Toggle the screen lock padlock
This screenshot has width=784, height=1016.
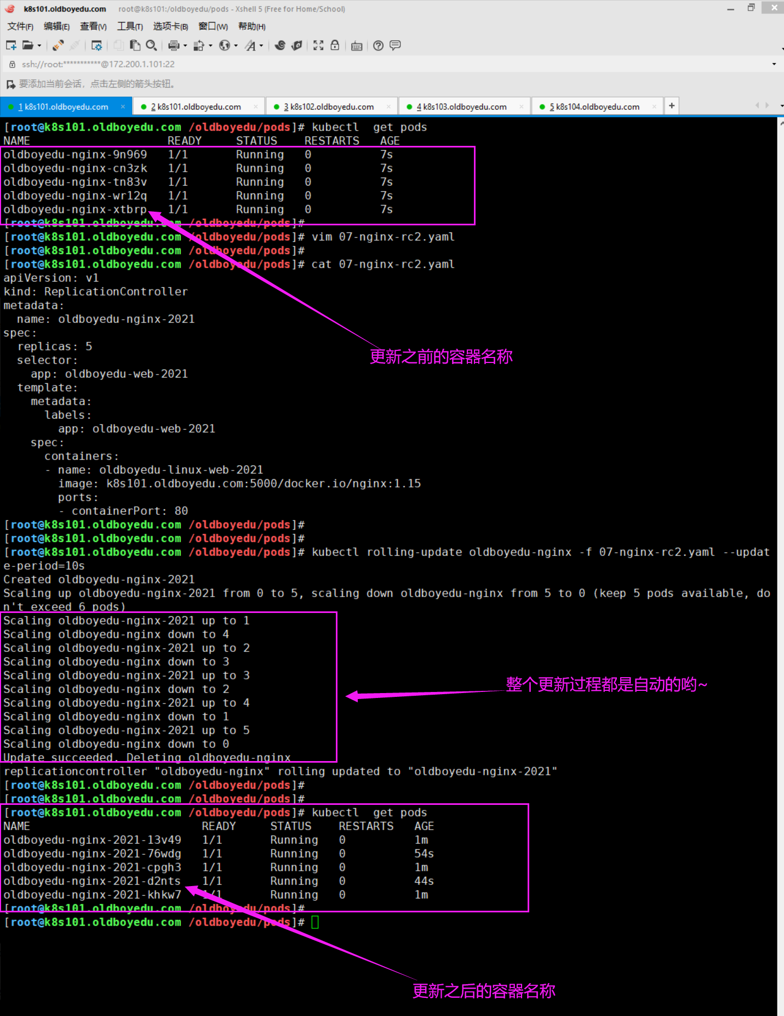coord(335,46)
